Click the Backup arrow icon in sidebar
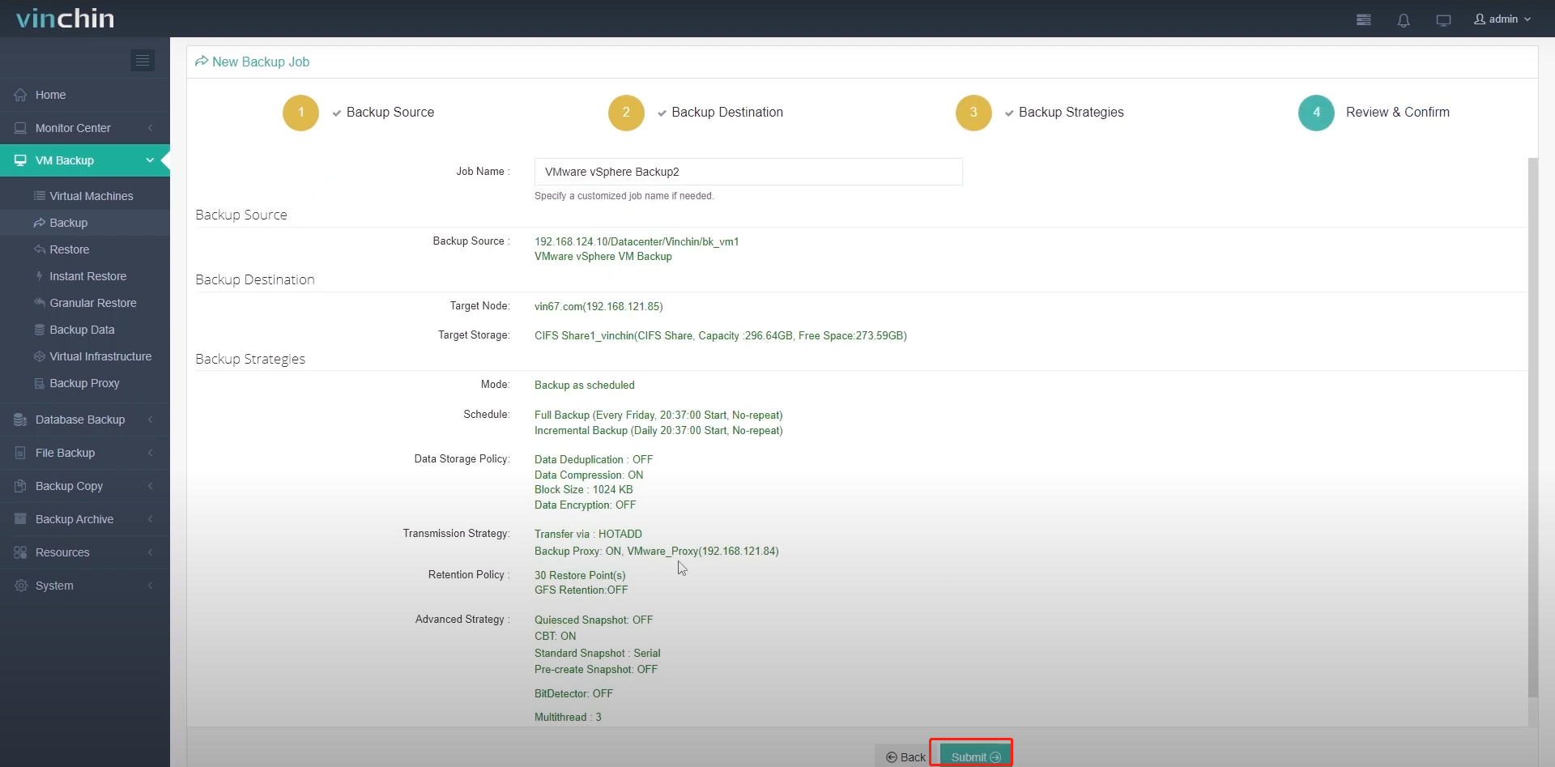The image size is (1555, 767). 39,223
